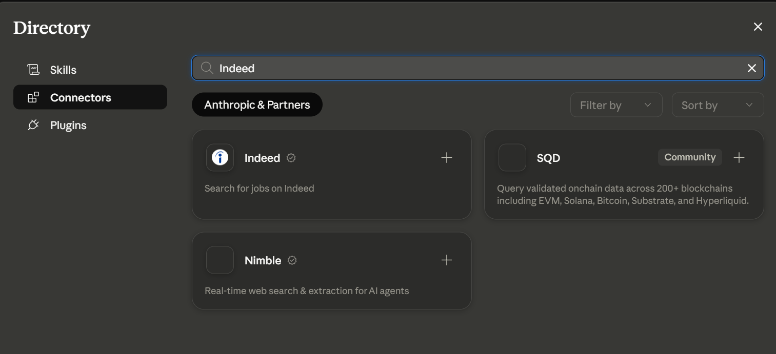This screenshot has width=776, height=354.
Task: Click the Directory heading
Action: point(51,28)
